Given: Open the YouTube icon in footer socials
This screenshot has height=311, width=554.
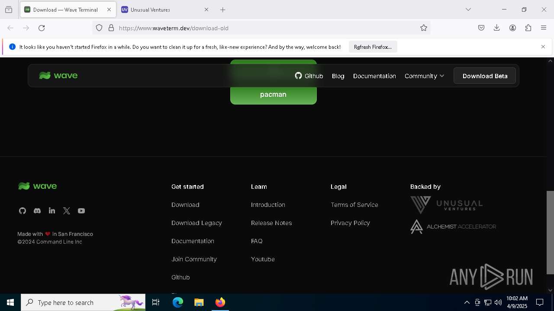Looking at the screenshot, I should (x=81, y=211).
